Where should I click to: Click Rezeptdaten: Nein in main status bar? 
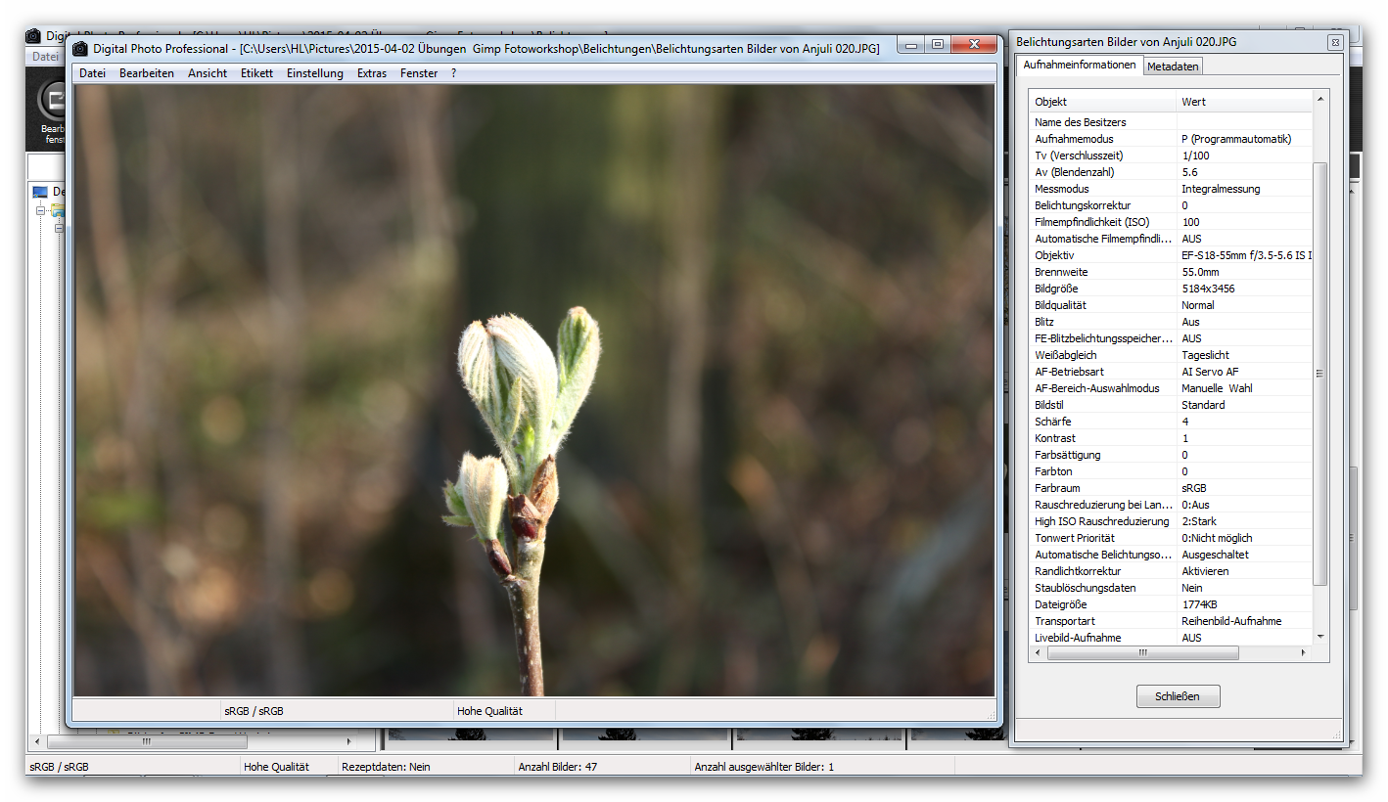pos(386,767)
